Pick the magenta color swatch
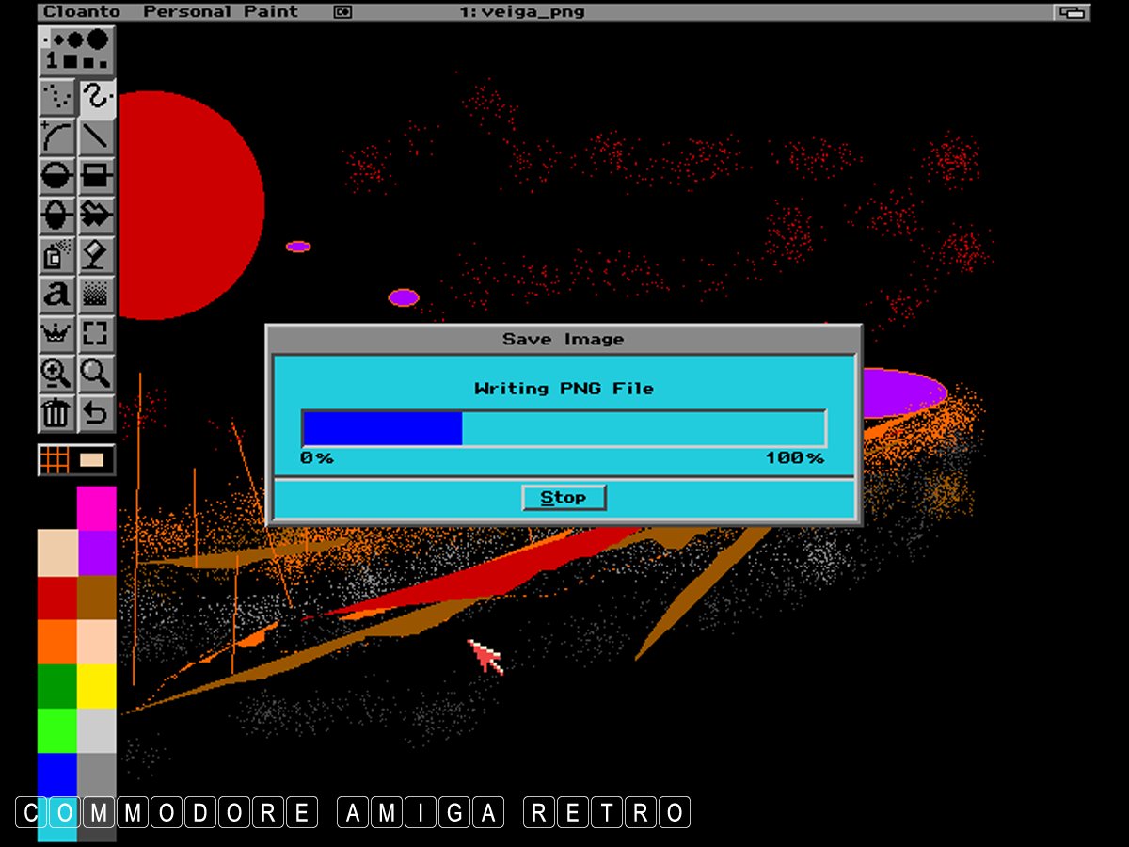Viewport: 1129px width, 847px height. [96, 508]
